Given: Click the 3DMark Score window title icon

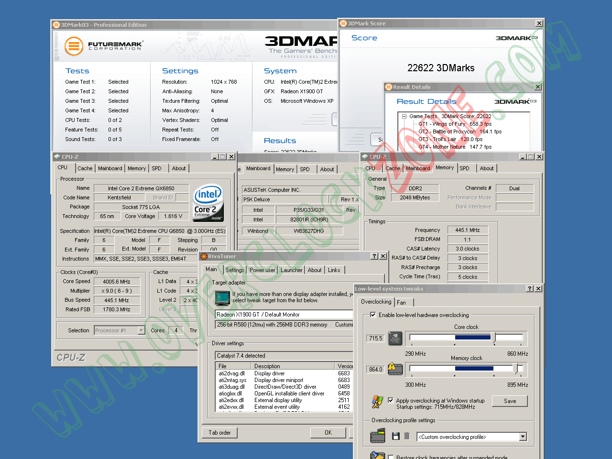Looking at the screenshot, I should coord(343,23).
